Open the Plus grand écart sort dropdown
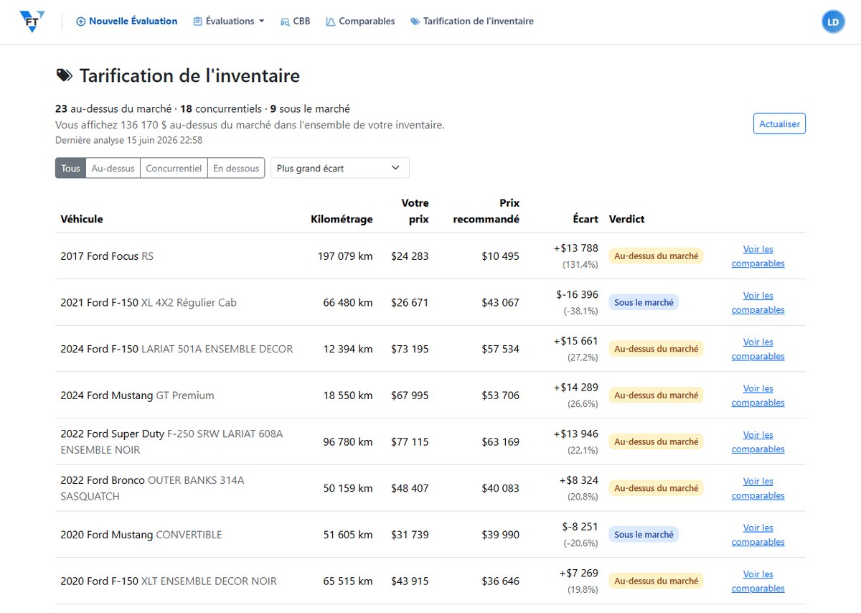The image size is (861, 613). pyautogui.click(x=339, y=168)
